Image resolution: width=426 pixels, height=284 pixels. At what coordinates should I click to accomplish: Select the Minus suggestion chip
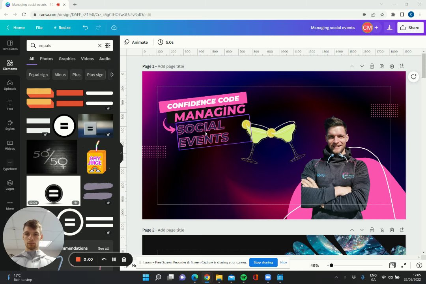(60, 75)
